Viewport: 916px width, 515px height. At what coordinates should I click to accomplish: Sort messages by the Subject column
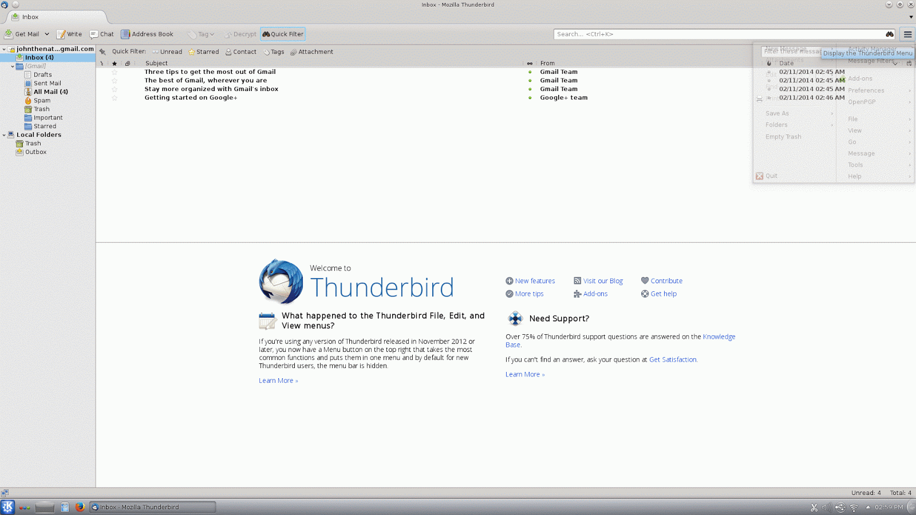[156, 64]
